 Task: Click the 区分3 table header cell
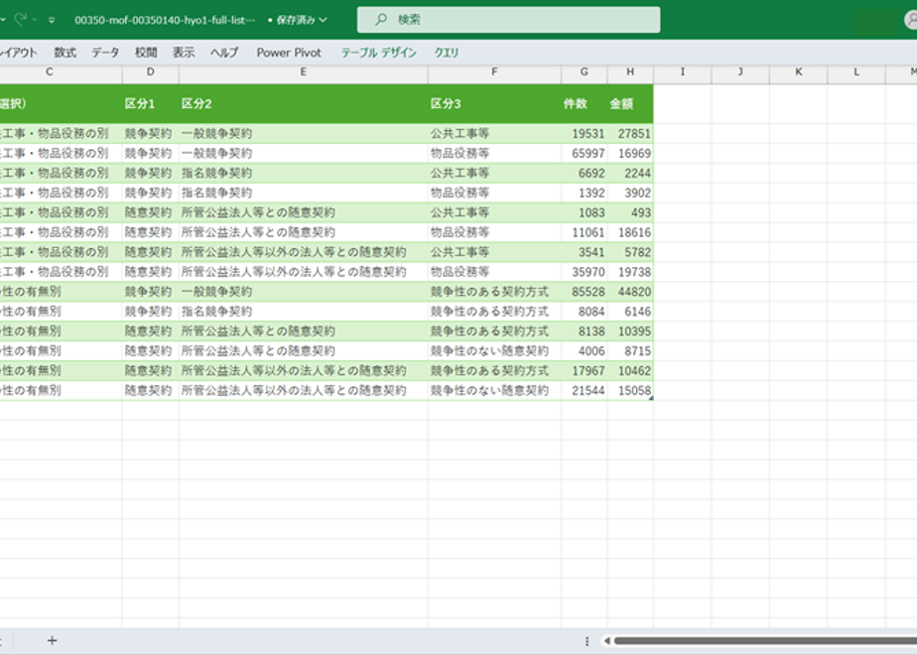(x=494, y=104)
